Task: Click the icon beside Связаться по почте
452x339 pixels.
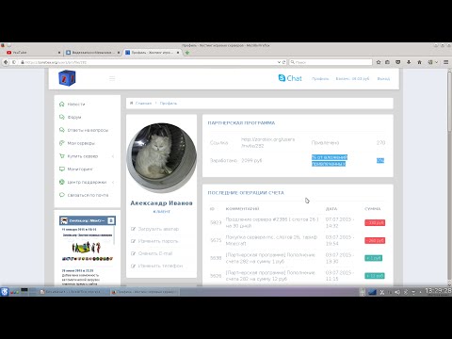Action: pos(62,195)
